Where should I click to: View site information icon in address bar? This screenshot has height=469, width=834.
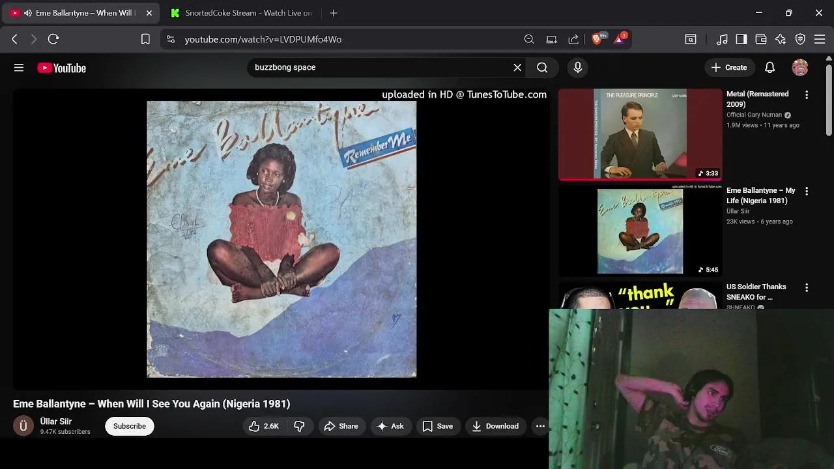point(171,39)
